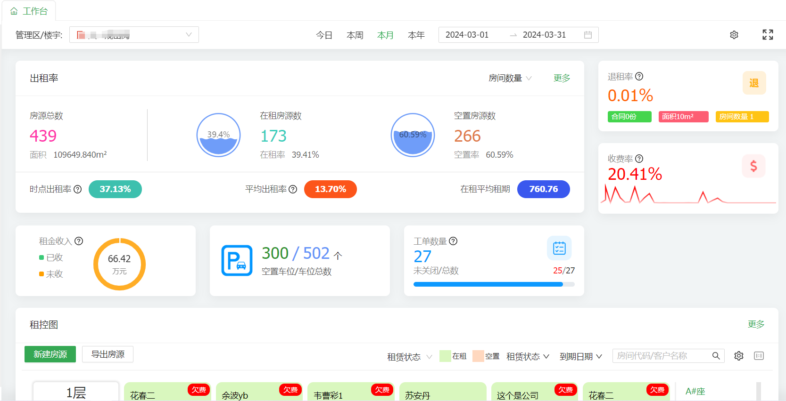Open the 租赁状态 dropdown right of 空置
Image resolution: width=786 pixels, height=401 pixels.
click(528, 357)
